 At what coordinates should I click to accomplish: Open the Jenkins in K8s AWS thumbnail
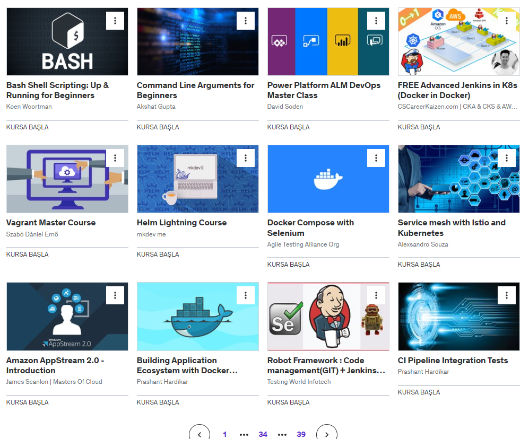coord(459,41)
